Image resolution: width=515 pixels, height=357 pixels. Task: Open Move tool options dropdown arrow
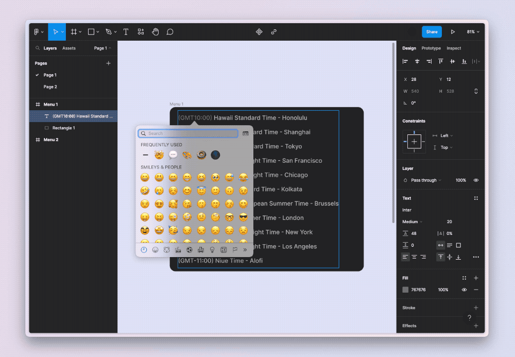pos(62,32)
